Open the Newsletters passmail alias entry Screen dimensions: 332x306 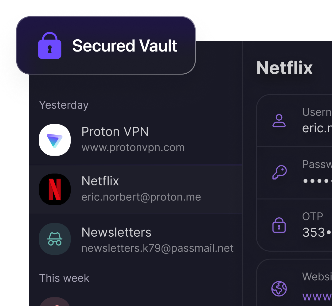(x=157, y=239)
